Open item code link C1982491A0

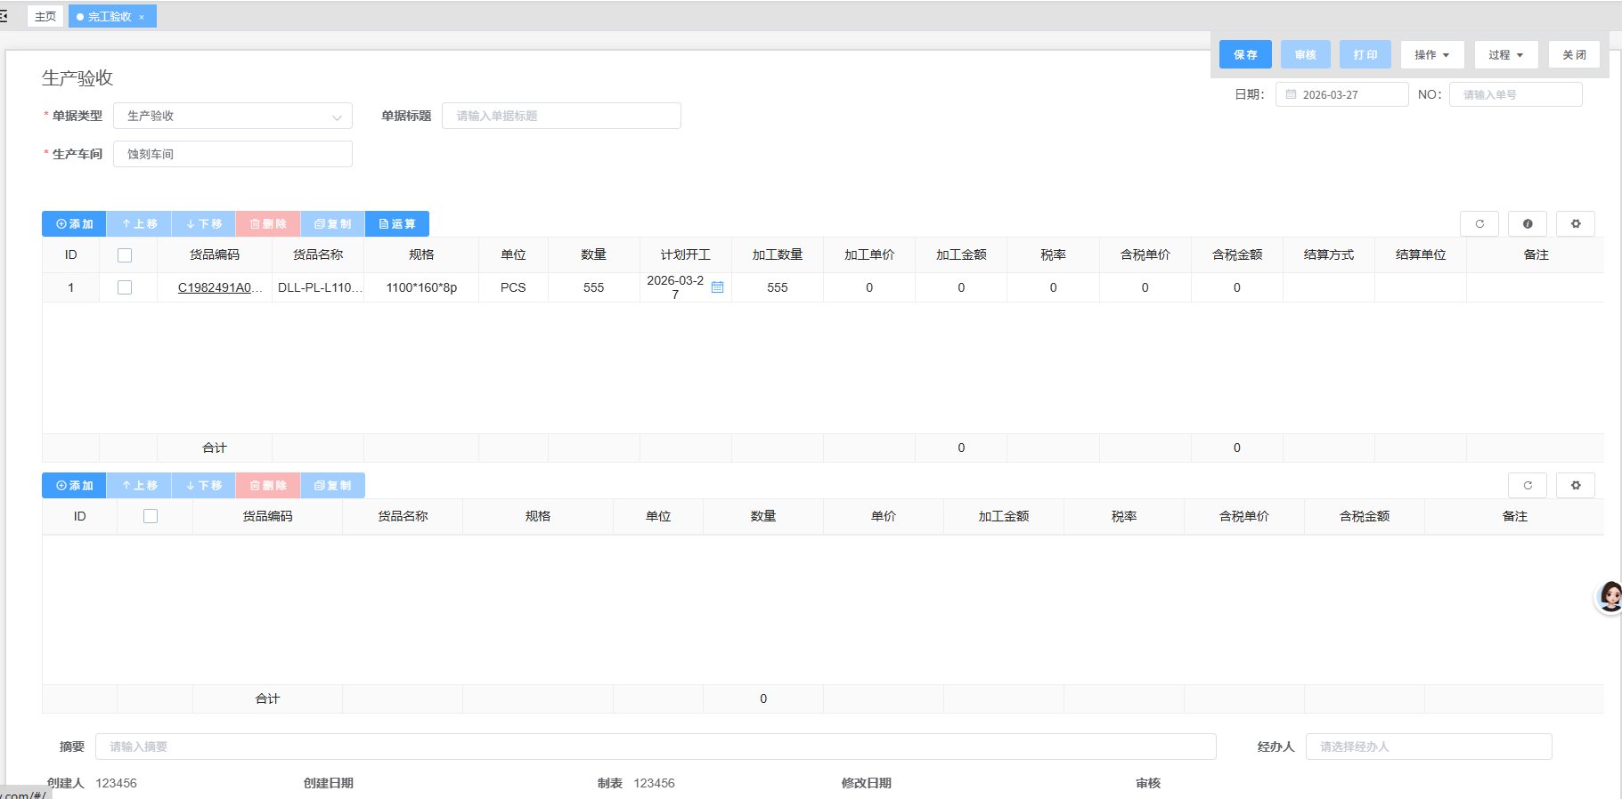coord(219,287)
